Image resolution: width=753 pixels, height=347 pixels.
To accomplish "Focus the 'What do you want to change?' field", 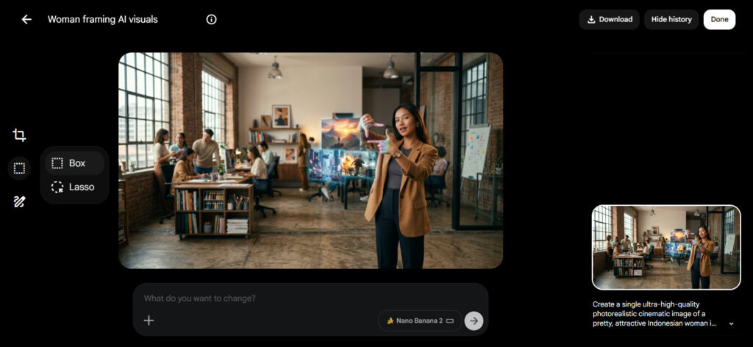I will coord(310,298).
